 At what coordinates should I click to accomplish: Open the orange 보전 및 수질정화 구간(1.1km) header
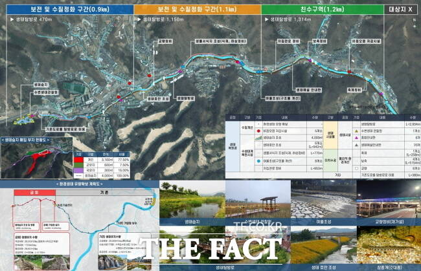click(197, 10)
